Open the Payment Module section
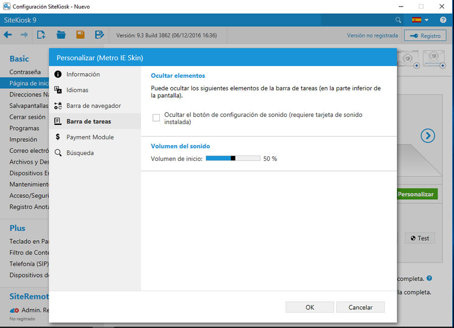Image resolution: width=454 pixels, height=328 pixels. tap(90, 137)
